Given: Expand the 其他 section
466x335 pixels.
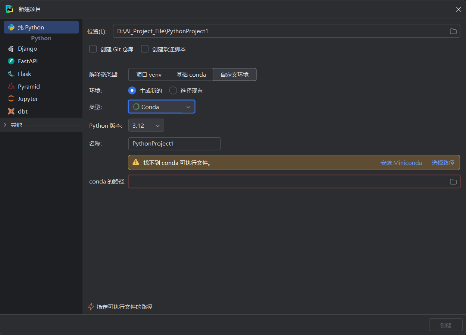Looking at the screenshot, I should pos(5,125).
